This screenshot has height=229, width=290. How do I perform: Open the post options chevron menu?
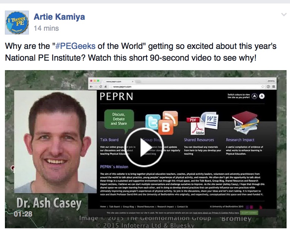point(284,14)
